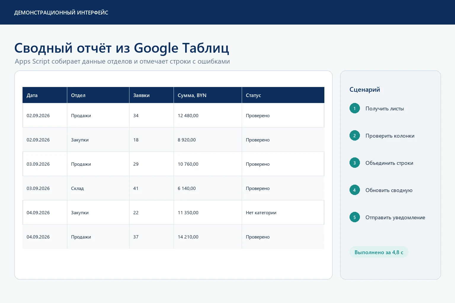This screenshot has width=455, height=303.
Task: Click date 04.09.2026 in the 14 210,00 row
Action: (38, 237)
